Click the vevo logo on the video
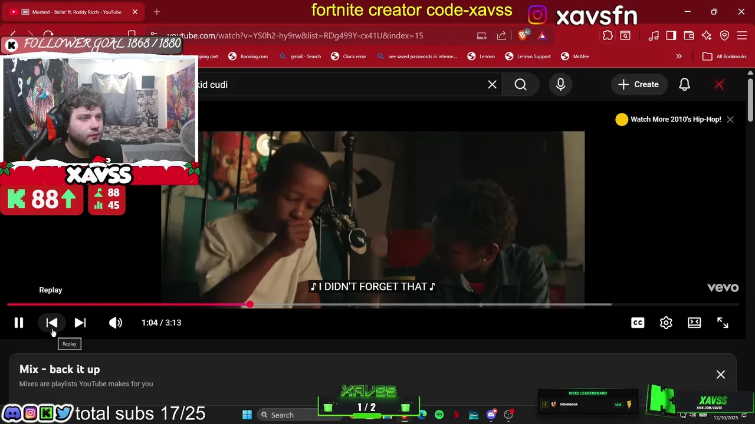 (723, 287)
